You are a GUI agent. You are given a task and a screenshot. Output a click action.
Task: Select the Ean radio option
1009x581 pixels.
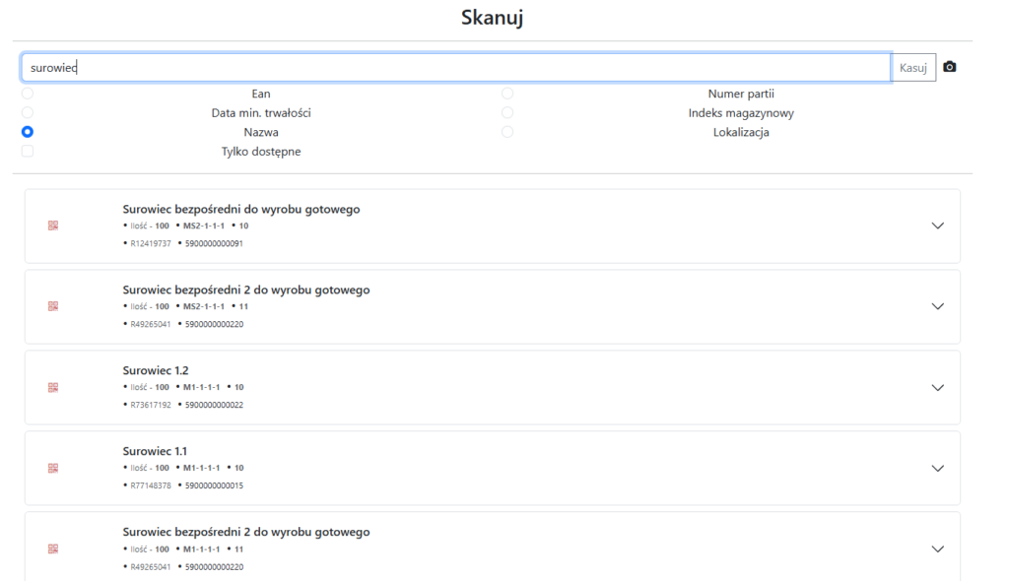28,94
